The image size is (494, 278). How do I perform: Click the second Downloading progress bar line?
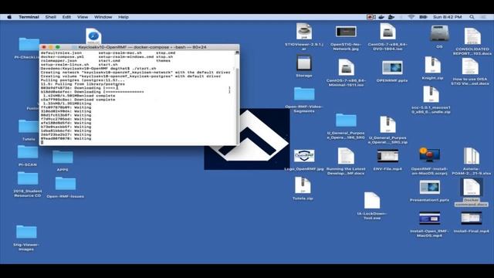[136, 92]
